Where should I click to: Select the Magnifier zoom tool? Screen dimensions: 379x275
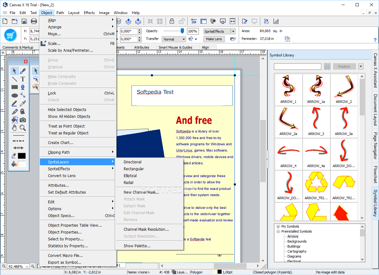coord(23,128)
